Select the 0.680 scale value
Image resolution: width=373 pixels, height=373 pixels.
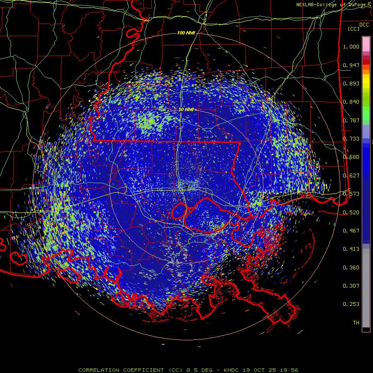[351, 157]
